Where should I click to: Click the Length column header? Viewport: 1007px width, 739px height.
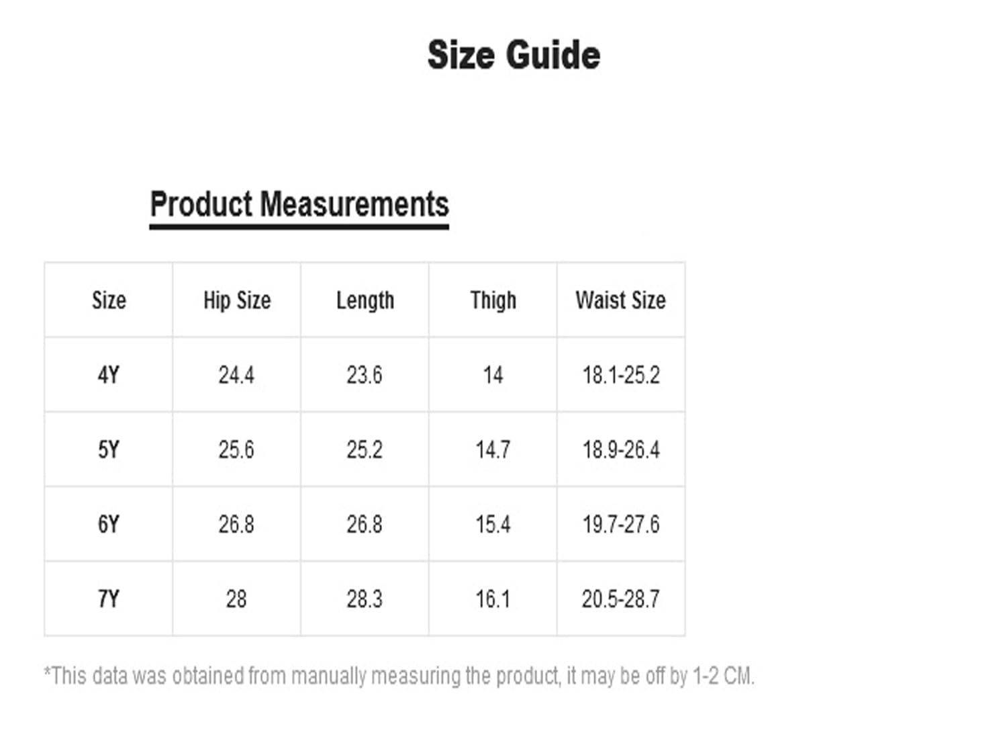point(365,300)
